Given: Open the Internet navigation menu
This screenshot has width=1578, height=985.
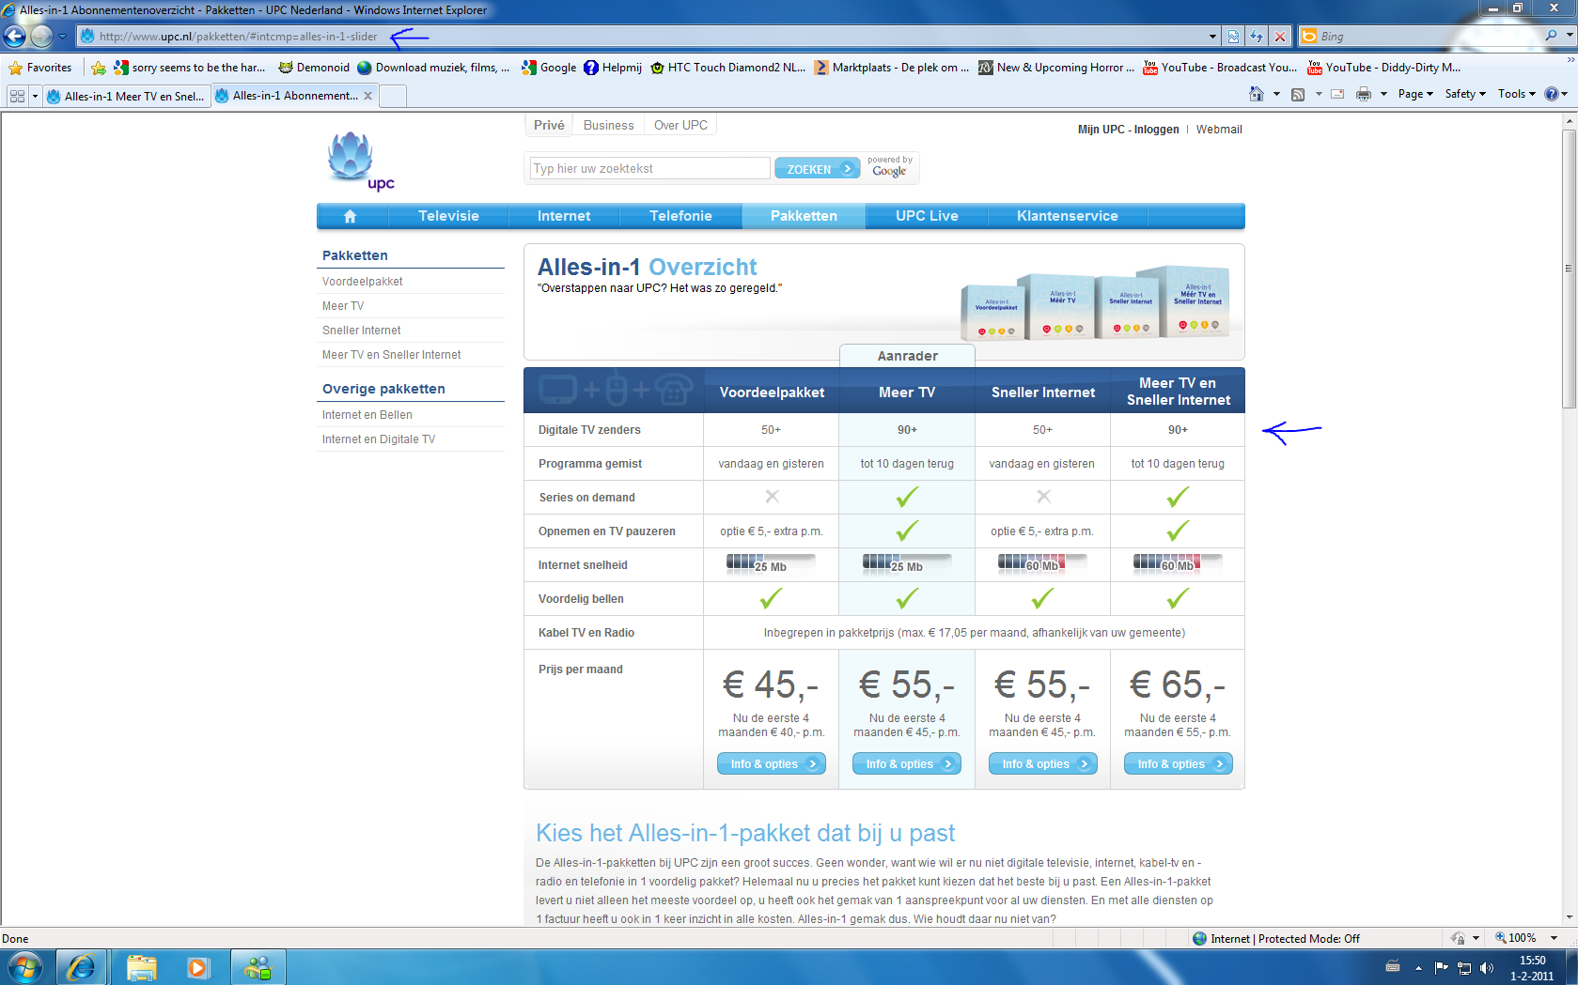Looking at the screenshot, I should click(564, 216).
